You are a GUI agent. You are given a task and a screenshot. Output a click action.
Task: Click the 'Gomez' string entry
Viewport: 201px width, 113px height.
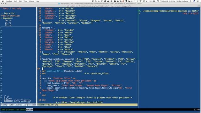pos(48,45)
